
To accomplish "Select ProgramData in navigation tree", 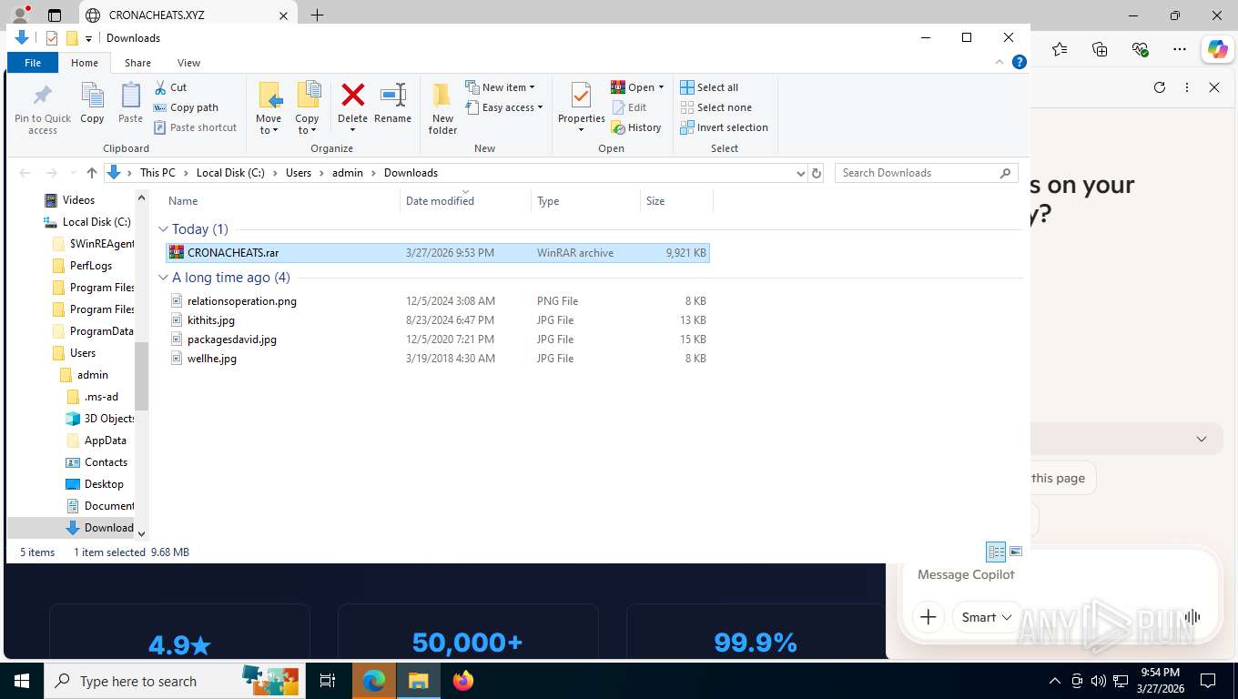I will coord(93,331).
